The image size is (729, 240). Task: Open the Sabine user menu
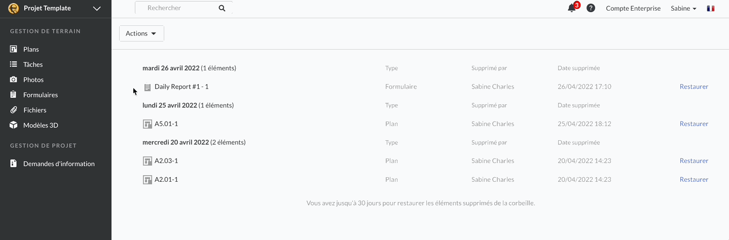tap(683, 9)
